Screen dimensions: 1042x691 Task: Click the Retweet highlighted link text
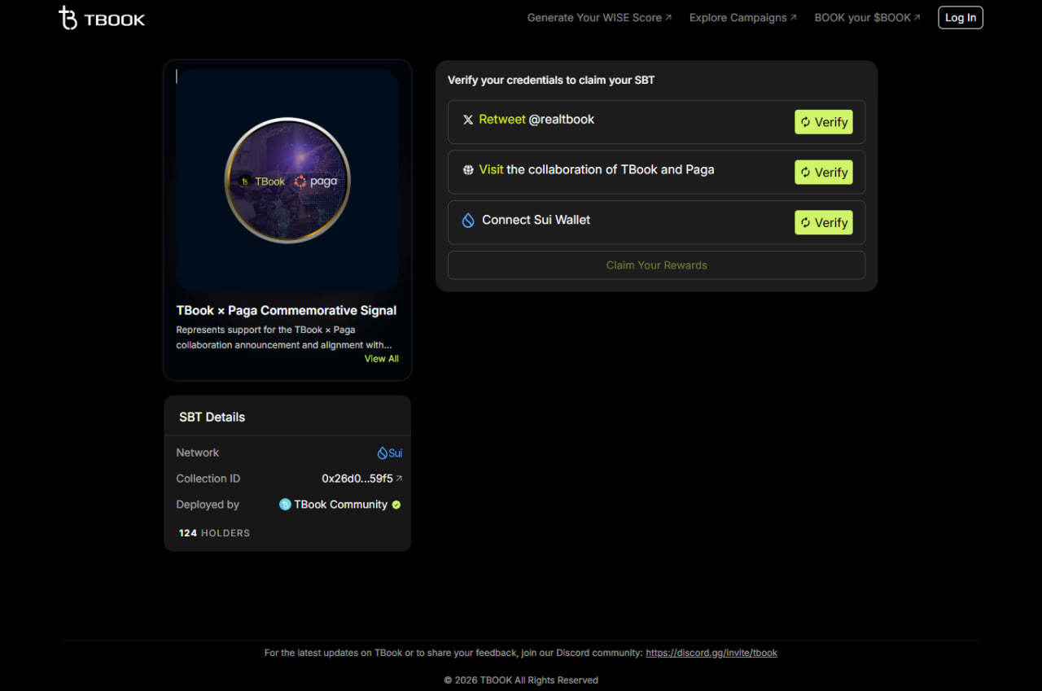point(502,120)
